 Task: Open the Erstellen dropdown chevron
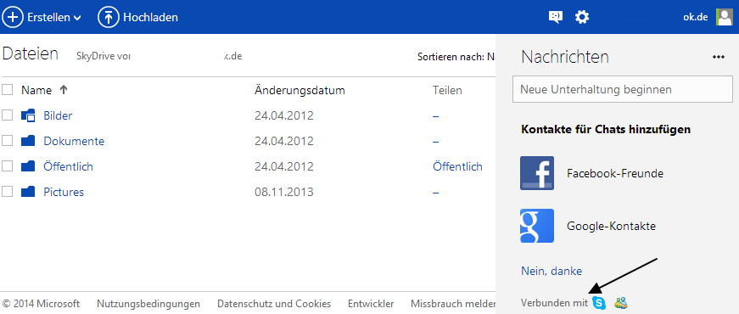point(77,18)
